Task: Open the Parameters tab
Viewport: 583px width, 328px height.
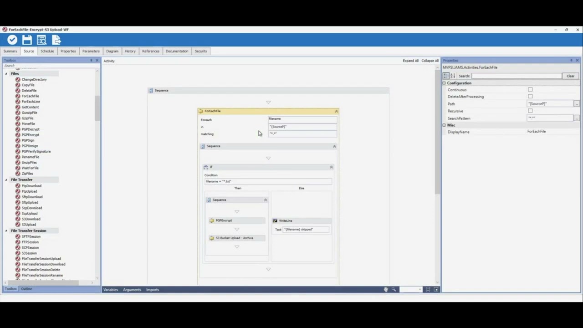Action: pyautogui.click(x=91, y=51)
